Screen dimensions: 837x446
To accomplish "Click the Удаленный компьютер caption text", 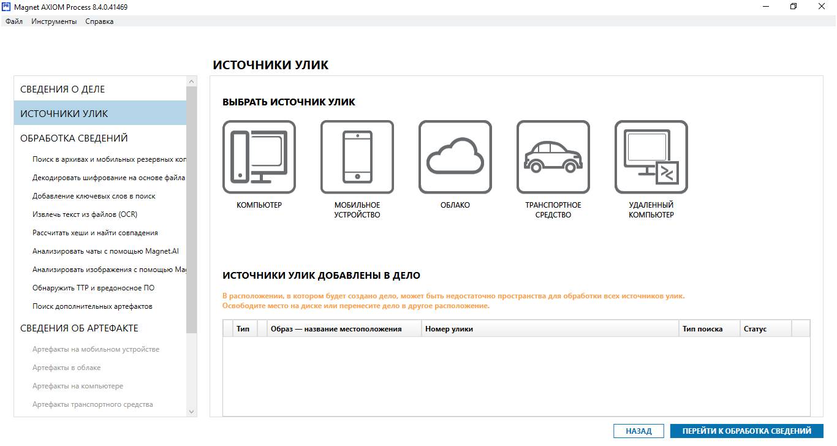I will pyautogui.click(x=651, y=210).
